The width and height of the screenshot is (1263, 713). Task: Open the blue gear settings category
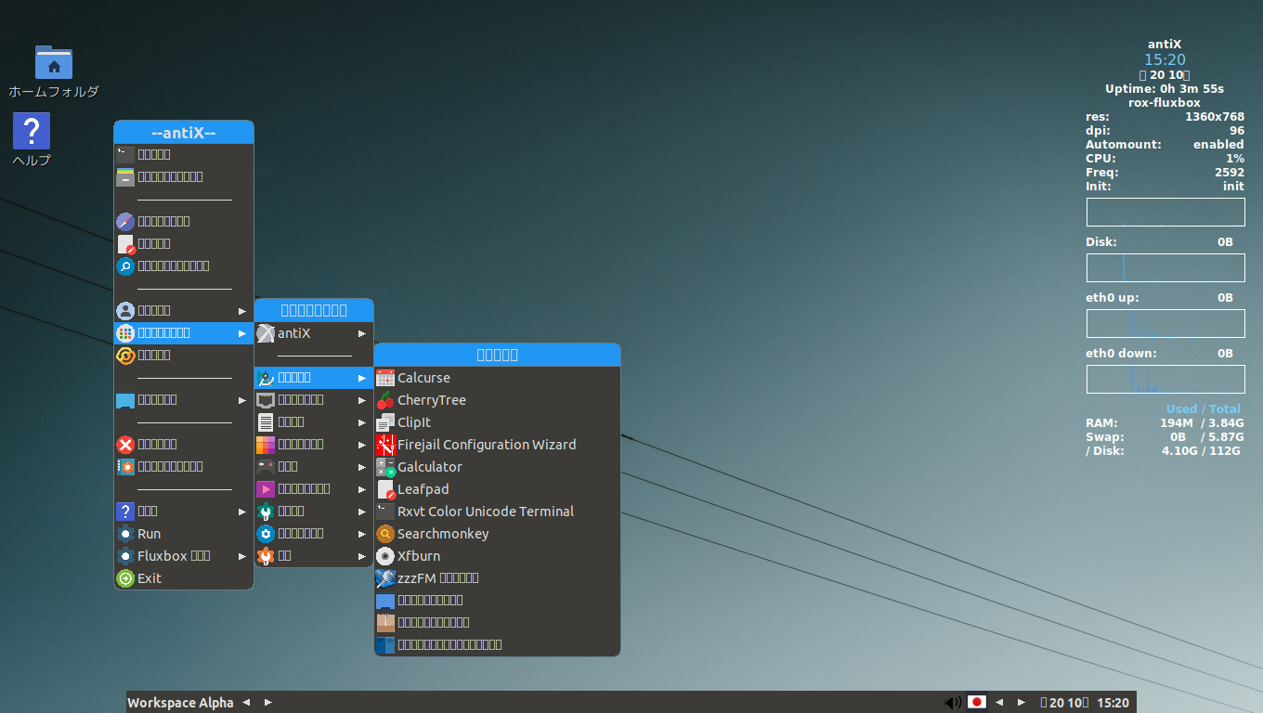pos(314,534)
